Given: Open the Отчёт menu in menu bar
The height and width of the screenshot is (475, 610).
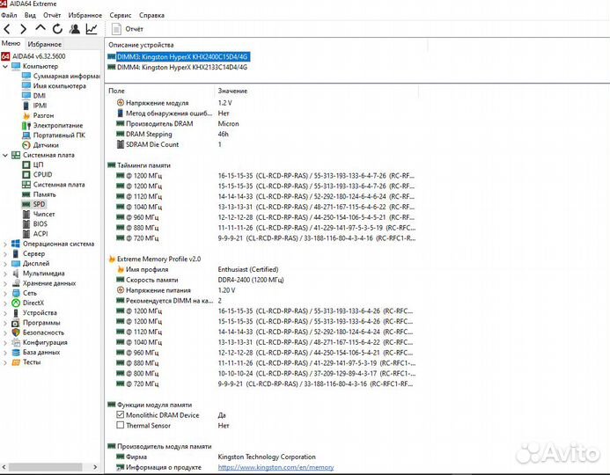Looking at the screenshot, I should (52, 15).
